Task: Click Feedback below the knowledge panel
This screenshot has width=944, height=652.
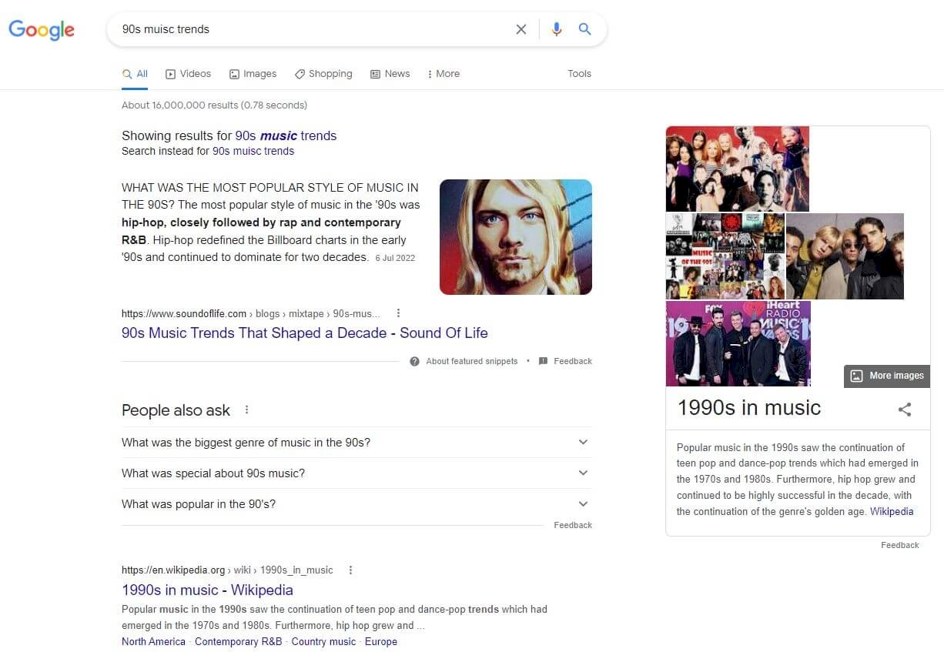Action: click(x=900, y=545)
